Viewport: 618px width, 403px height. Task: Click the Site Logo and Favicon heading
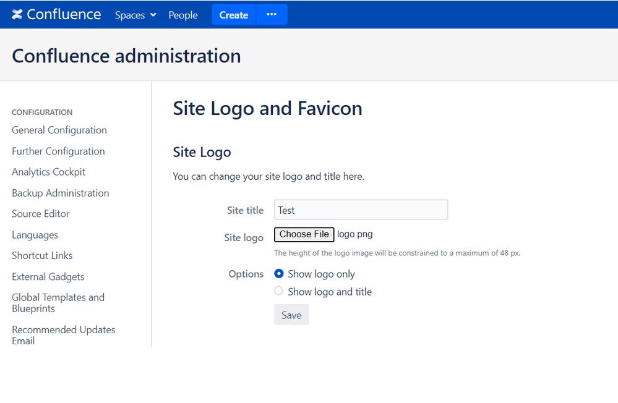pos(268,108)
